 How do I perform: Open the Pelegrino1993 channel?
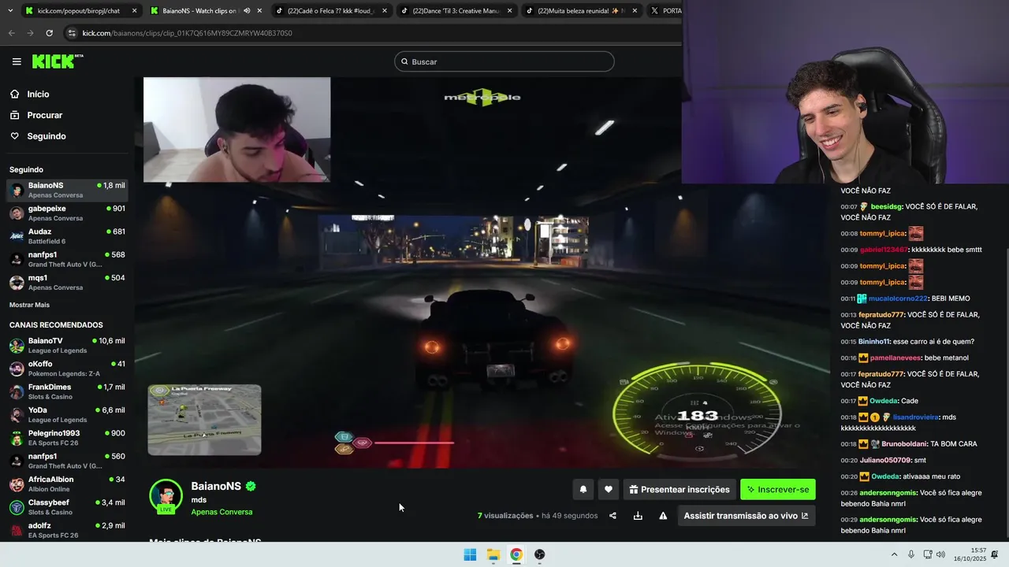pos(67,438)
